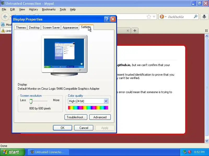Click the 'Done' status bar text
The image size is (209, 156).
pos(4,146)
